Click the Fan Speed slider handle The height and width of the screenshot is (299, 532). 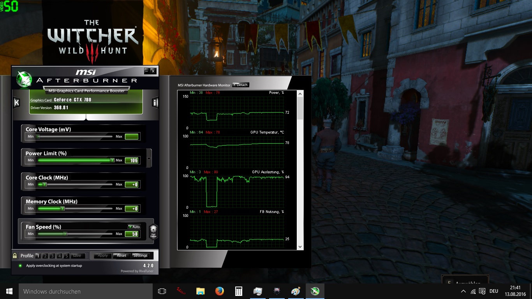65,234
